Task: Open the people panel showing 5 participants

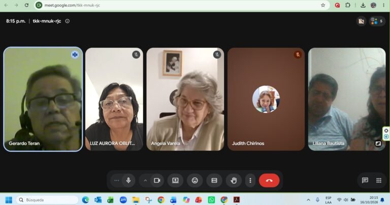Action: (x=377, y=21)
